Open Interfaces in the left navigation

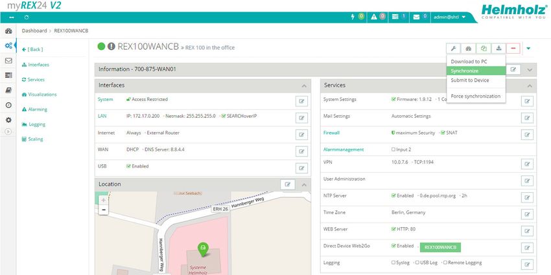tap(35, 65)
